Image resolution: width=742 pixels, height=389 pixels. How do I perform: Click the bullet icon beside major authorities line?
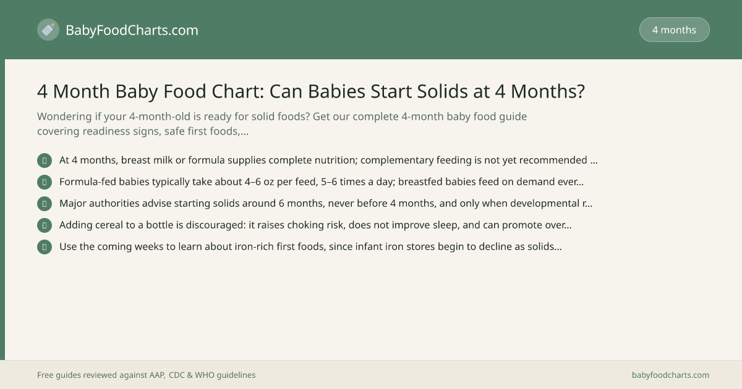point(45,204)
